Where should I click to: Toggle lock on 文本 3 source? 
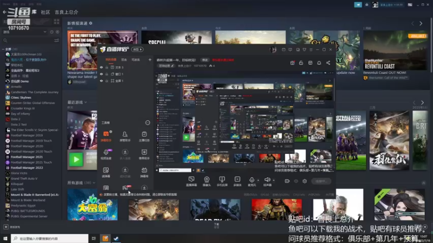107,67
